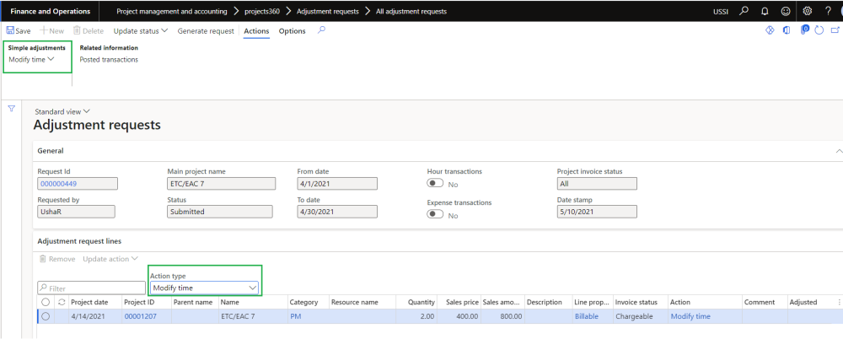The height and width of the screenshot is (339, 843).
Task: Open the filter pane funnel icon
Action: 12,109
